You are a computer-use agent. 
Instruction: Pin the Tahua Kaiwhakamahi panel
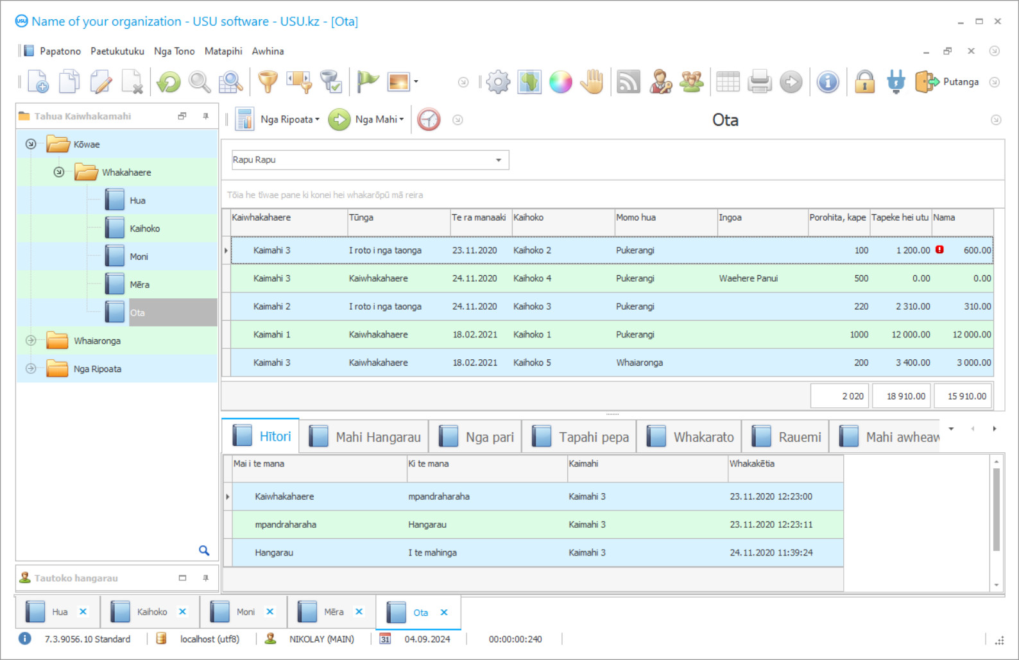tap(205, 116)
